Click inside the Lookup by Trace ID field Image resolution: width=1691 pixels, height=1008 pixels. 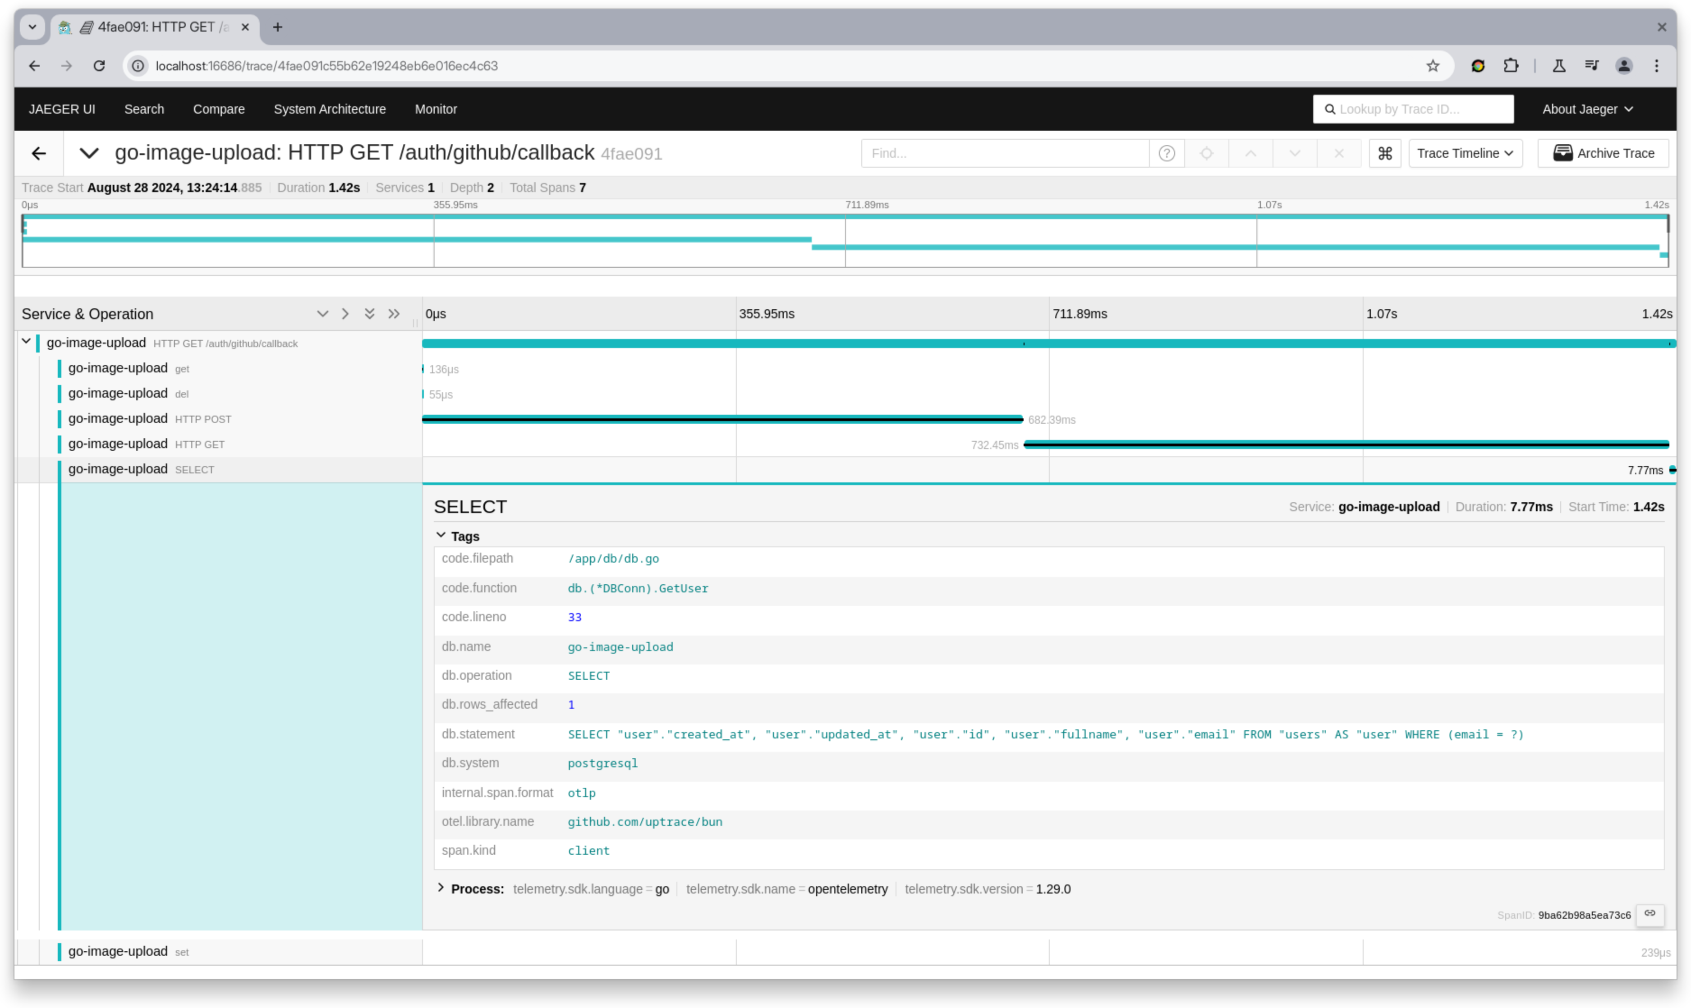(x=1413, y=109)
